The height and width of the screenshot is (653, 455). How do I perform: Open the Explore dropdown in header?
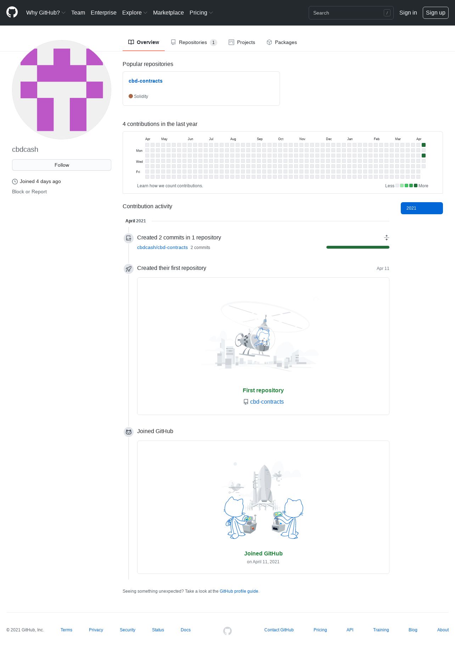click(x=135, y=13)
